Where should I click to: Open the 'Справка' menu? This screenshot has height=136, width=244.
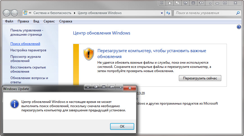[65, 21]
